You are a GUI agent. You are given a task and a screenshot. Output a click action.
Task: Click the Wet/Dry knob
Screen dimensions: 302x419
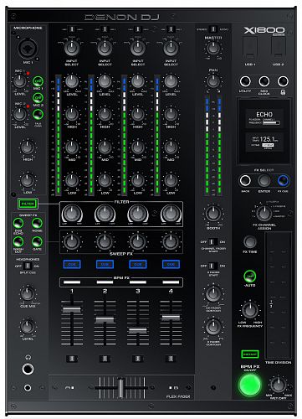[278, 385]
